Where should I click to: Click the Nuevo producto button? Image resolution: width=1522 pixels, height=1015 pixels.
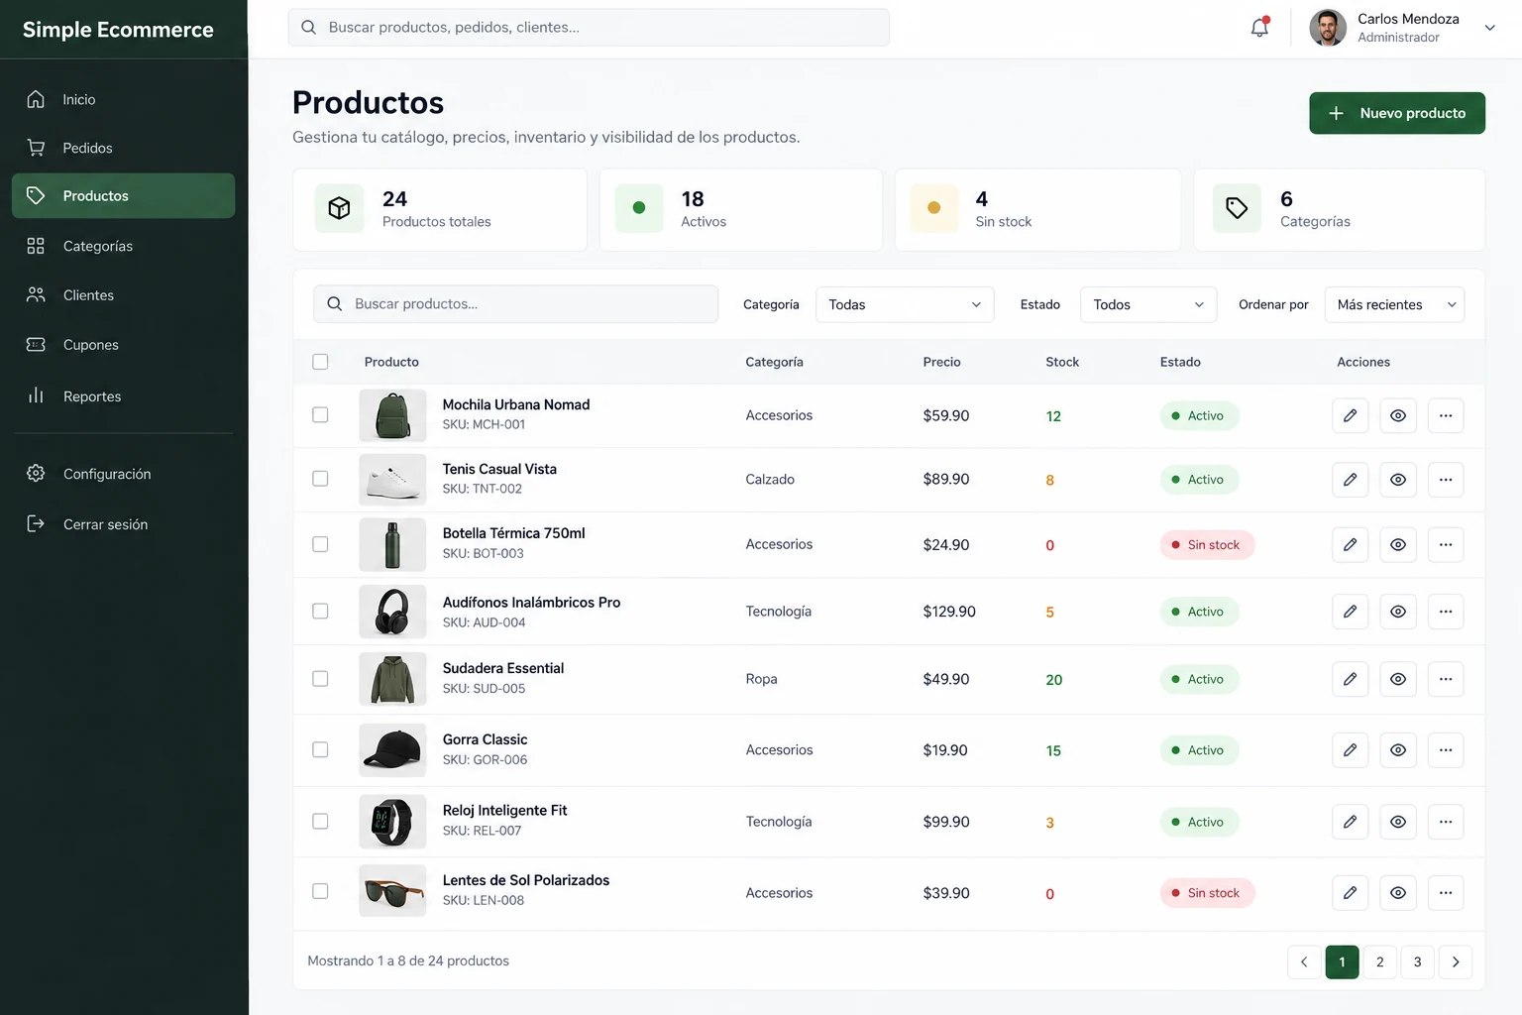coord(1397,113)
